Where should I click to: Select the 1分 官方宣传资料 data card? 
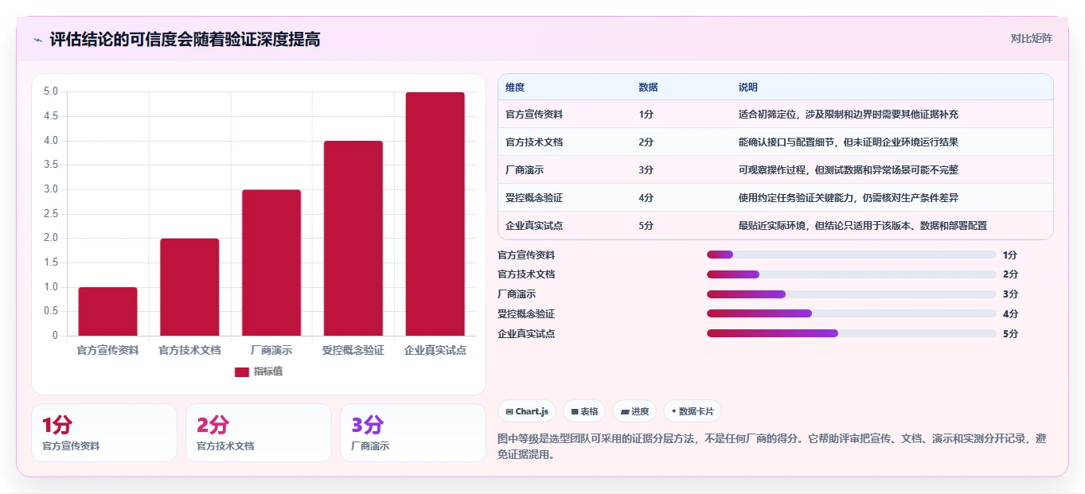[104, 433]
